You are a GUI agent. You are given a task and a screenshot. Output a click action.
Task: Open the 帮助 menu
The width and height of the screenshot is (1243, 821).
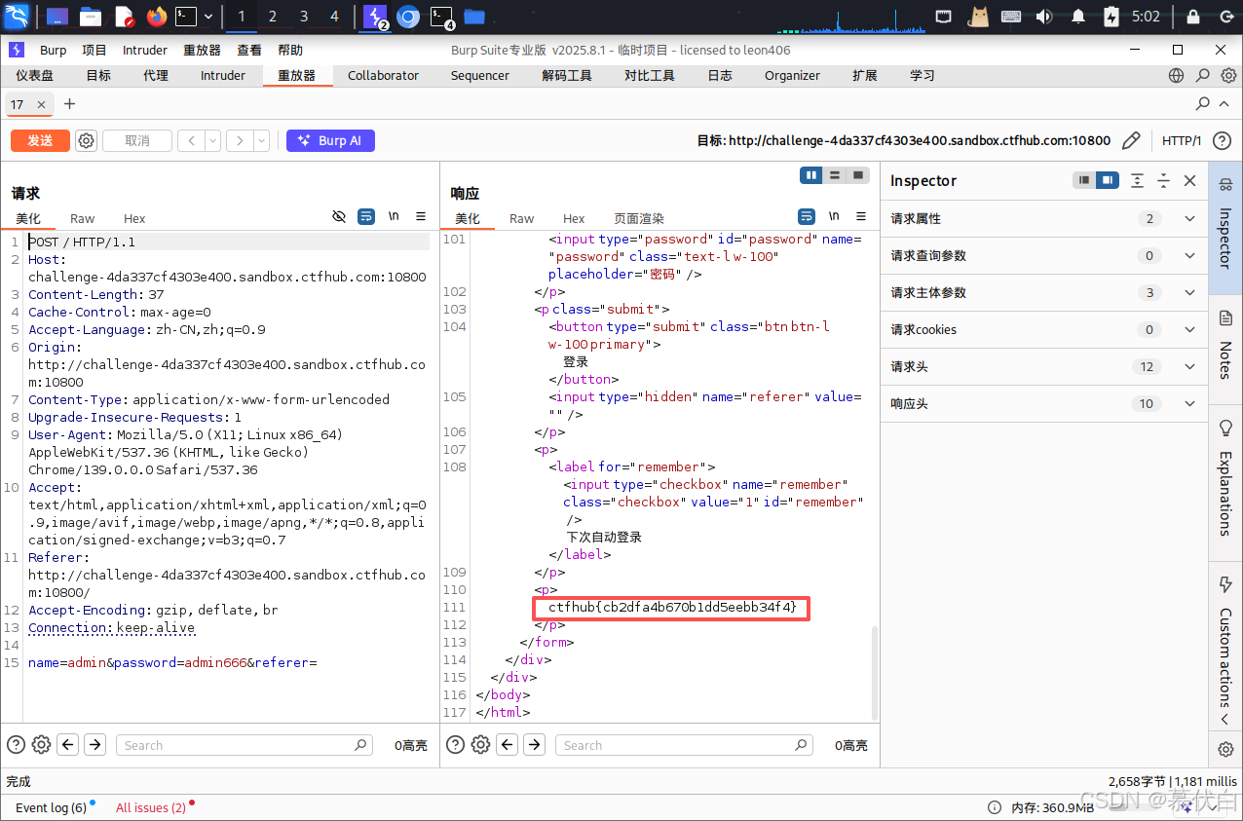[290, 50]
